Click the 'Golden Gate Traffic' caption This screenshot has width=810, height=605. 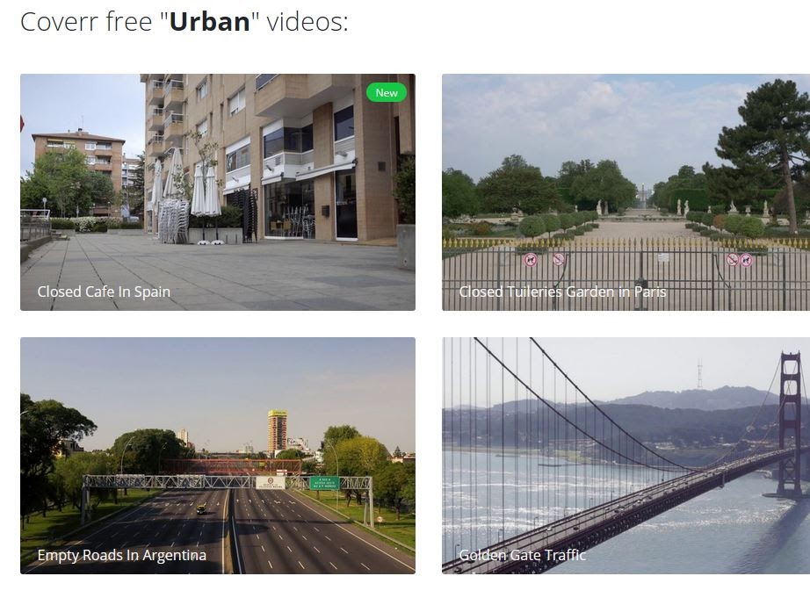[522, 555]
